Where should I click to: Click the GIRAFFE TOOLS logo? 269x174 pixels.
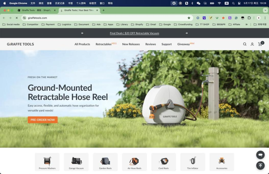coord(20,44)
